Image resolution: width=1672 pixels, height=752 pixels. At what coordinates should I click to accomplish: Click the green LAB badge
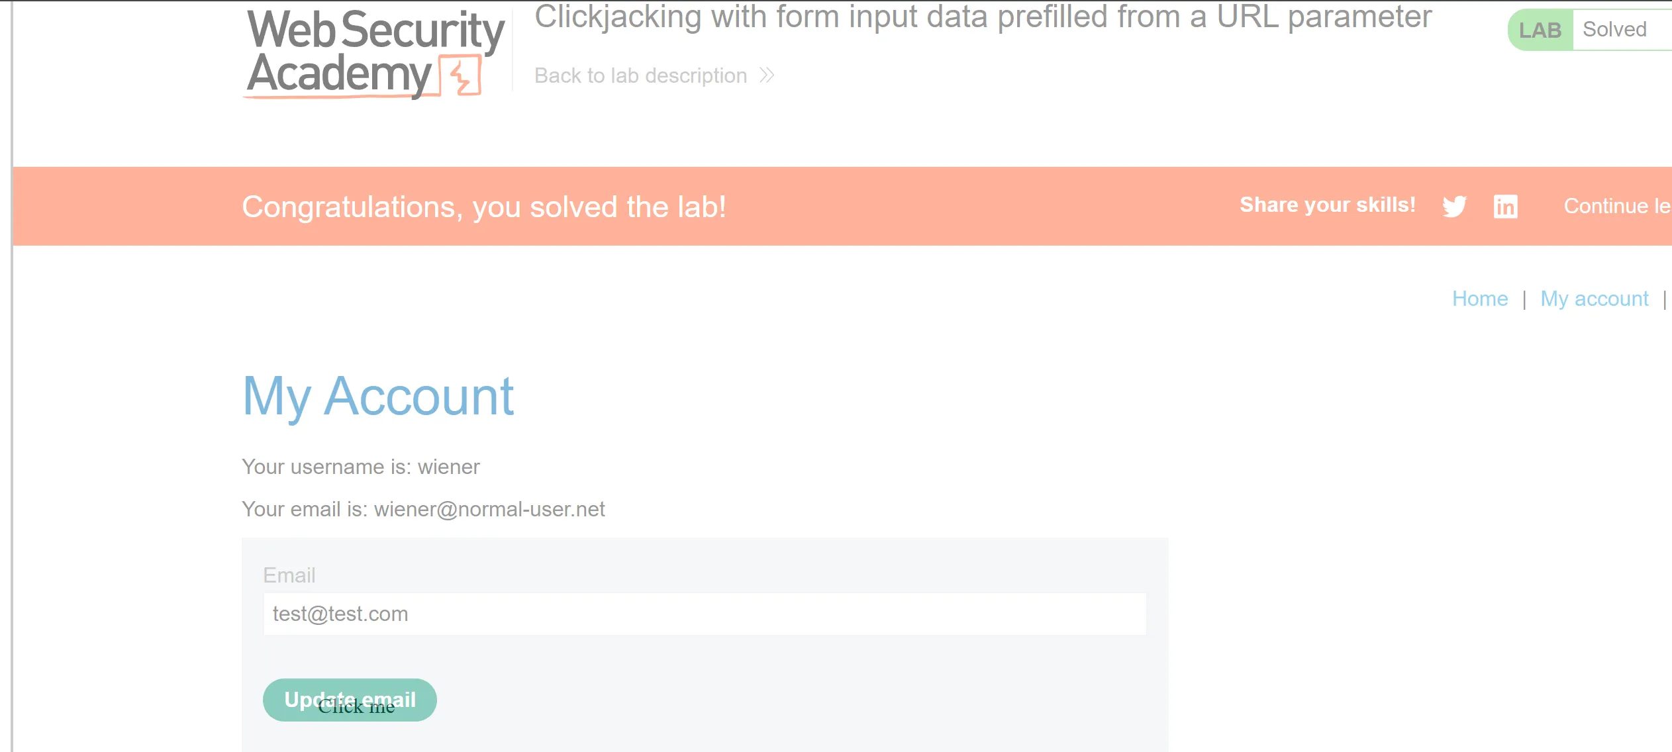tap(1540, 30)
